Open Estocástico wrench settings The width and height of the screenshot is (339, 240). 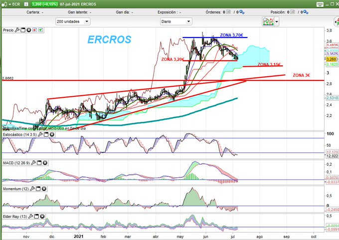click(x=40, y=134)
